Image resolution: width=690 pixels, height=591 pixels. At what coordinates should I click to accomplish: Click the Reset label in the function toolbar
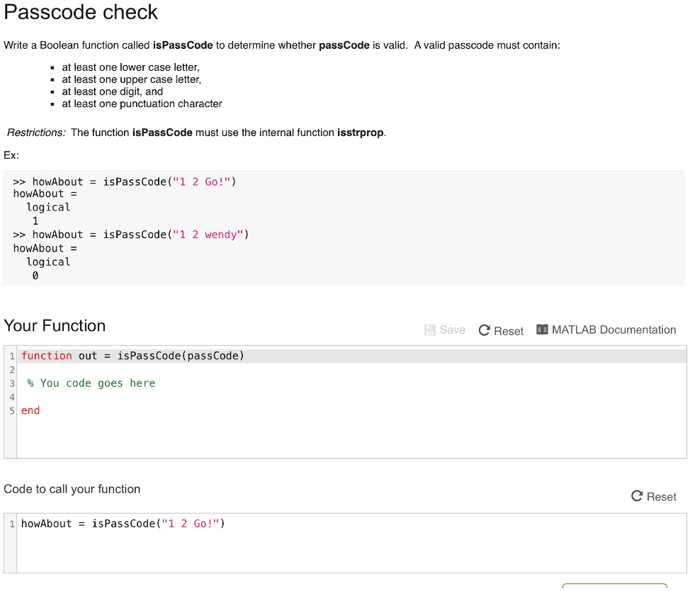(508, 330)
